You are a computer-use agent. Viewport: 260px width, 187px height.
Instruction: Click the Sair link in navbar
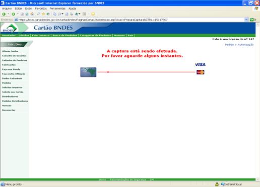(x=131, y=35)
